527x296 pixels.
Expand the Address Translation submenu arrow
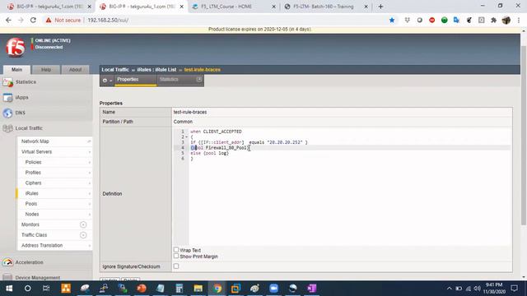tap(90, 246)
